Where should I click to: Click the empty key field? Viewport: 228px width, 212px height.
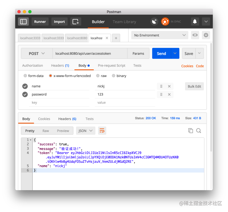point(59,102)
